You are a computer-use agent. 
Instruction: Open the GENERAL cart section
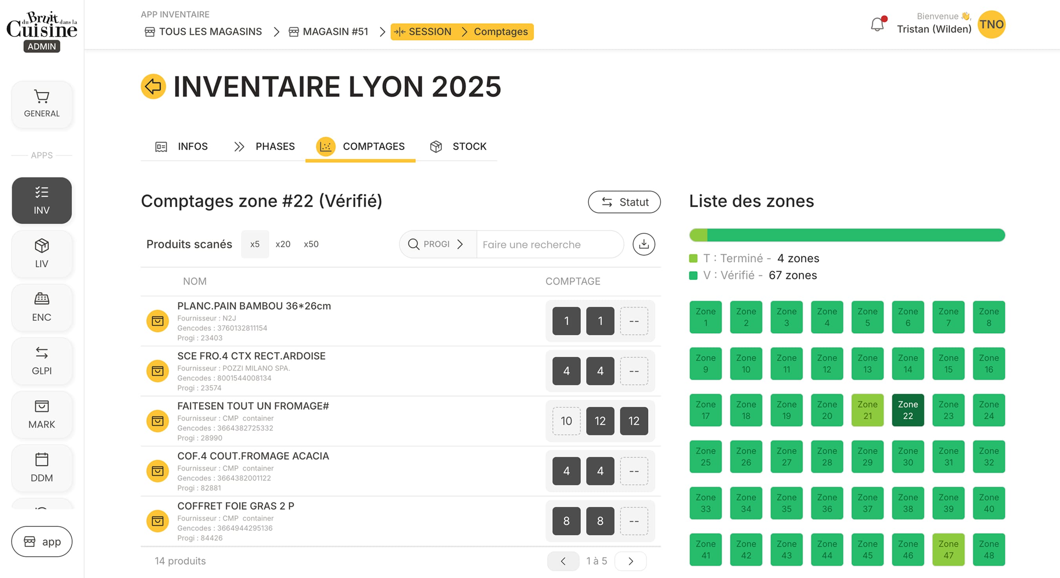[x=42, y=104]
